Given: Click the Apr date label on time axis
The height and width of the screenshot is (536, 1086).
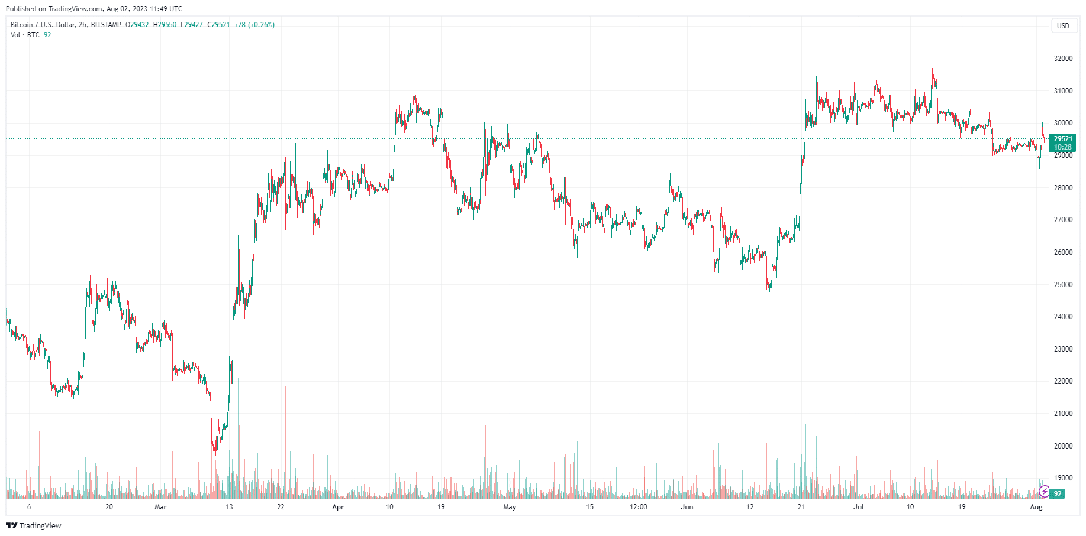Looking at the screenshot, I should point(338,507).
